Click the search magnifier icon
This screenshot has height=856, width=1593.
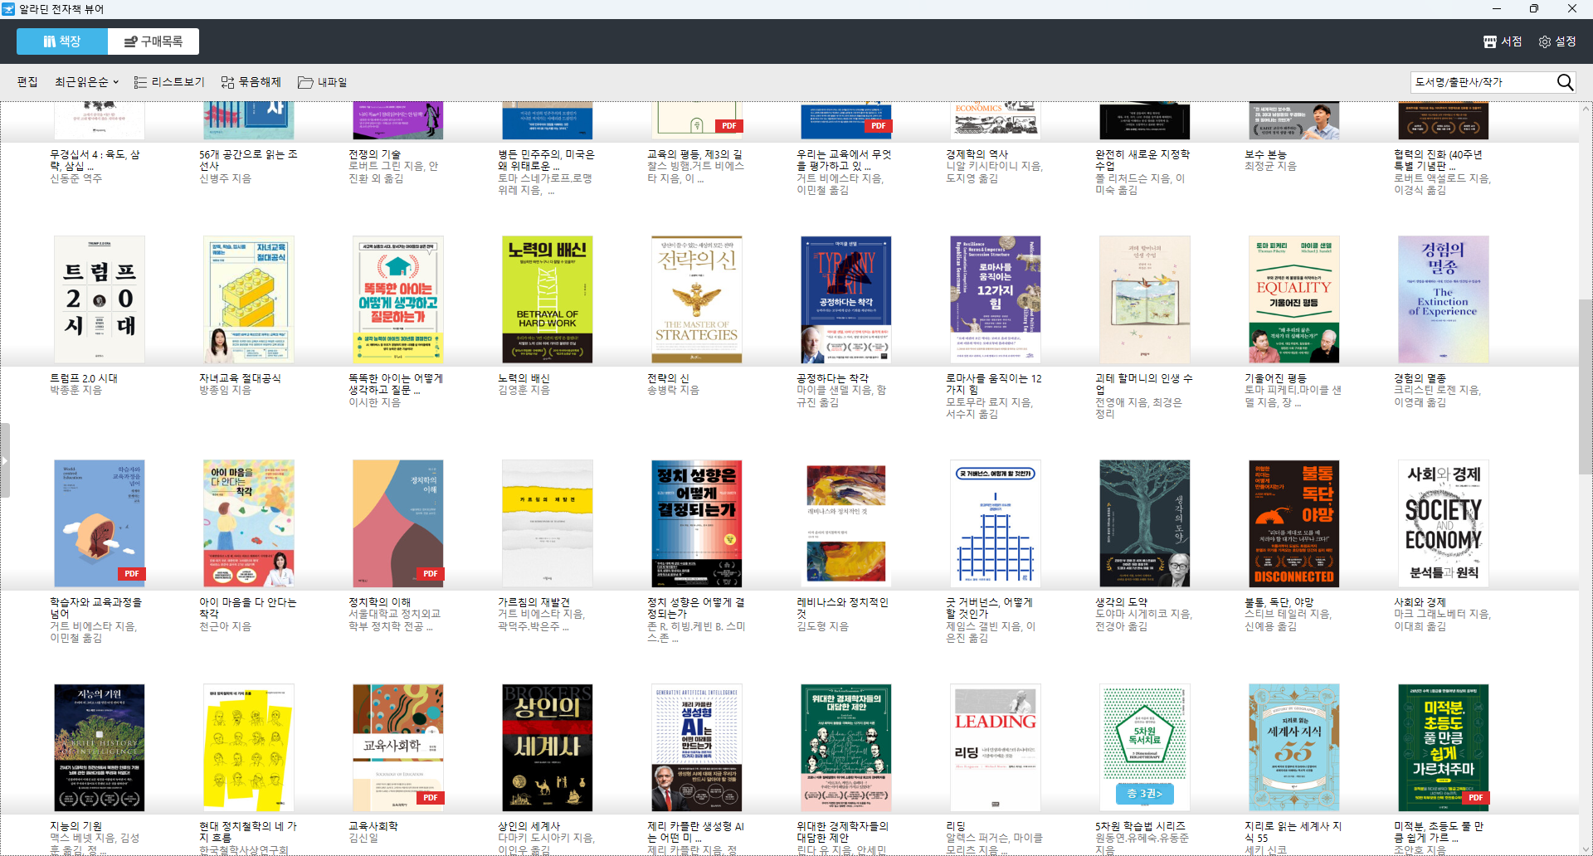click(x=1565, y=82)
